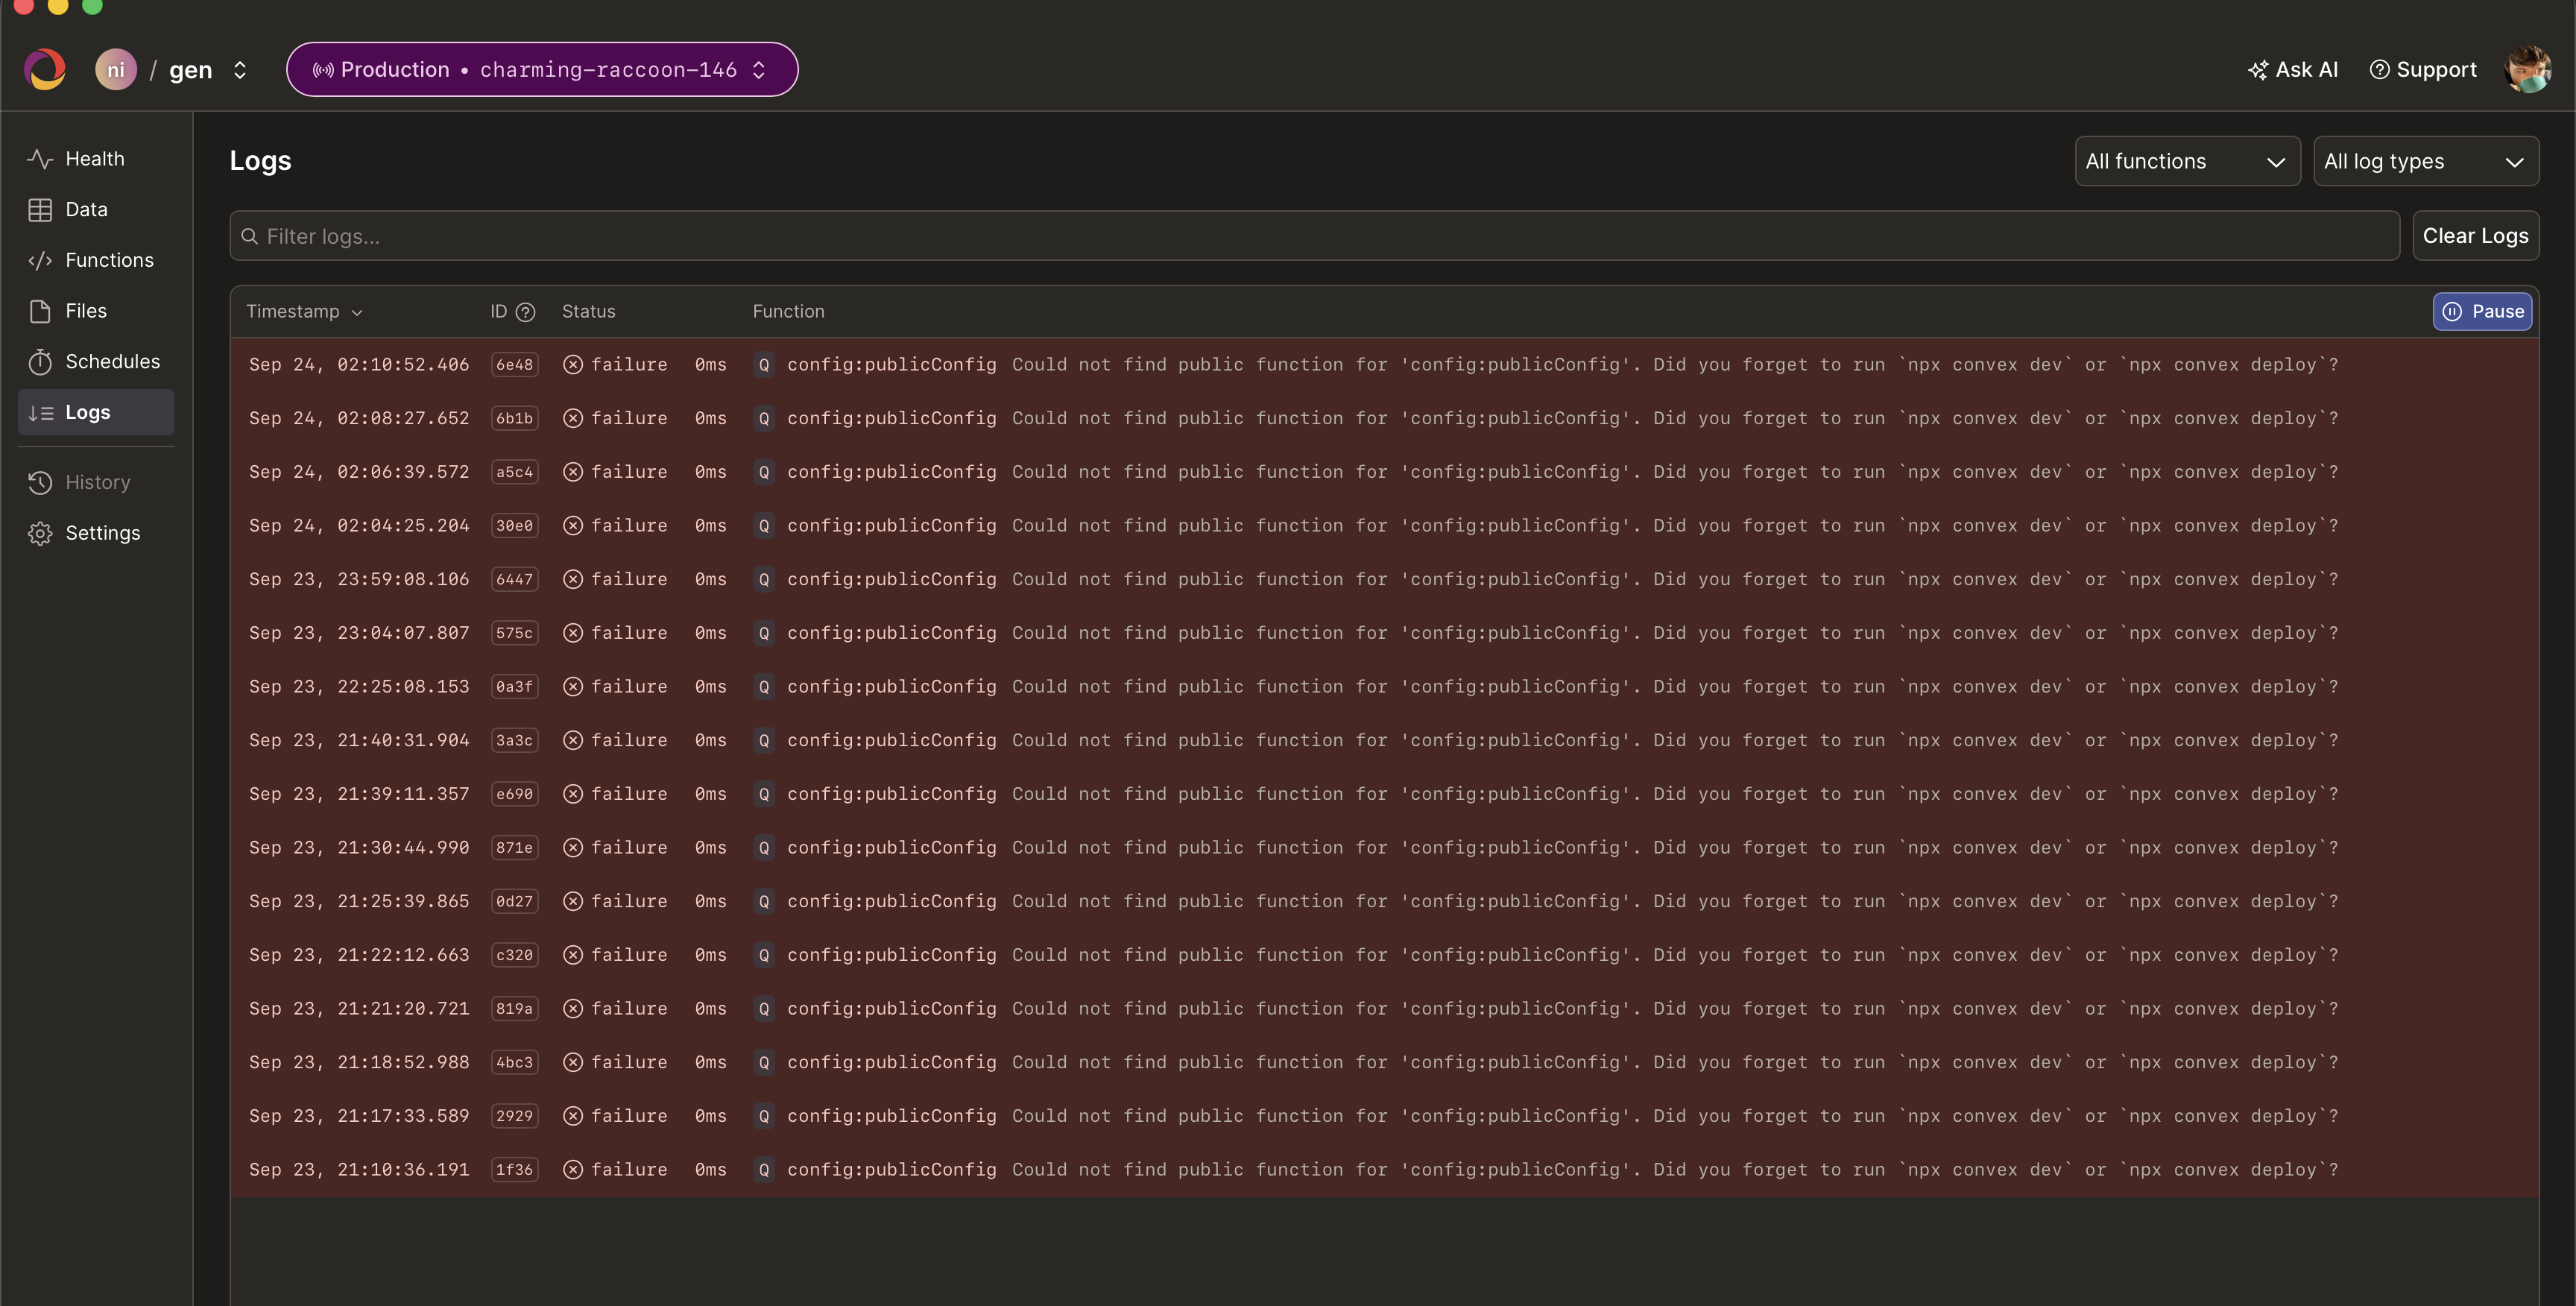Focus the Filter logs search field

[1314, 236]
